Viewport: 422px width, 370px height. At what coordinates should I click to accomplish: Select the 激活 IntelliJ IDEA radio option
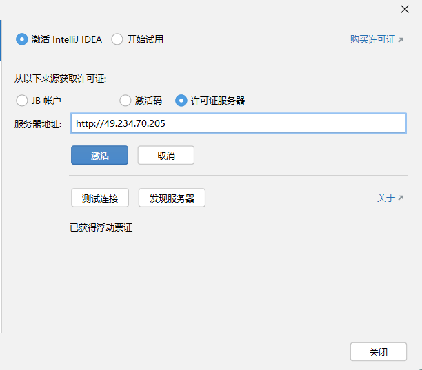[x=21, y=39]
